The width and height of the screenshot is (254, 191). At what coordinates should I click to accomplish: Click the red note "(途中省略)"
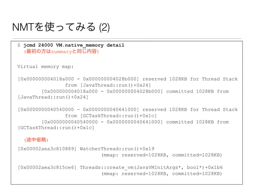[36, 140]
